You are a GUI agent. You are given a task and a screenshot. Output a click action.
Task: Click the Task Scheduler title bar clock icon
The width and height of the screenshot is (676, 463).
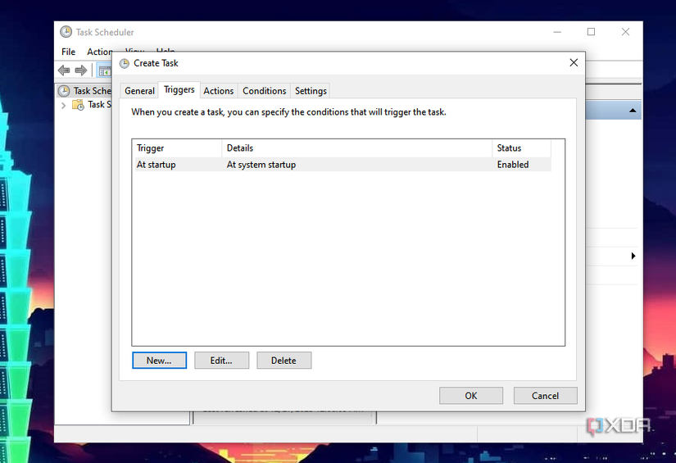tap(66, 32)
